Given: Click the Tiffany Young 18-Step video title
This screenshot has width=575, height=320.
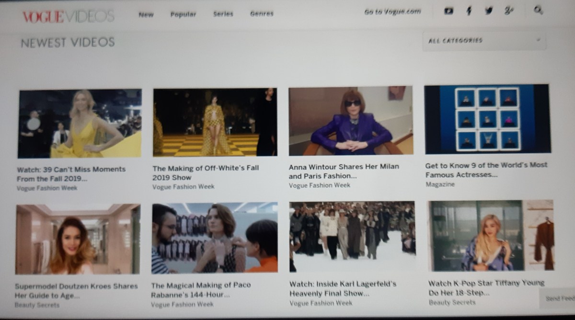Looking at the screenshot, I should click(x=486, y=287).
